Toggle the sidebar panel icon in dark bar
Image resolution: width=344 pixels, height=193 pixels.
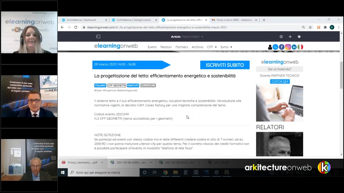98,36
